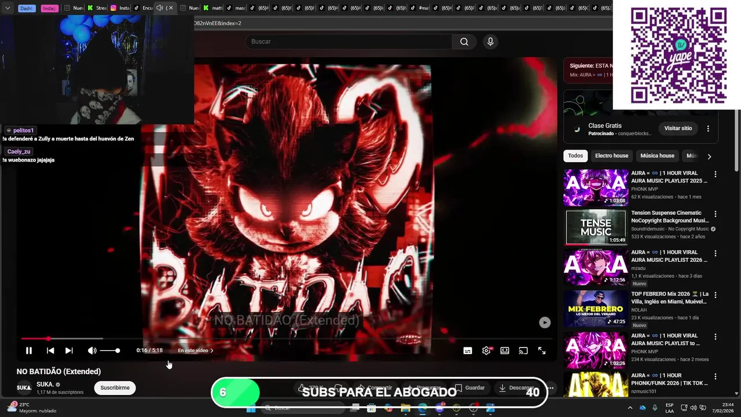
Task: Download video with the Descargar button
Action: click(x=516, y=387)
